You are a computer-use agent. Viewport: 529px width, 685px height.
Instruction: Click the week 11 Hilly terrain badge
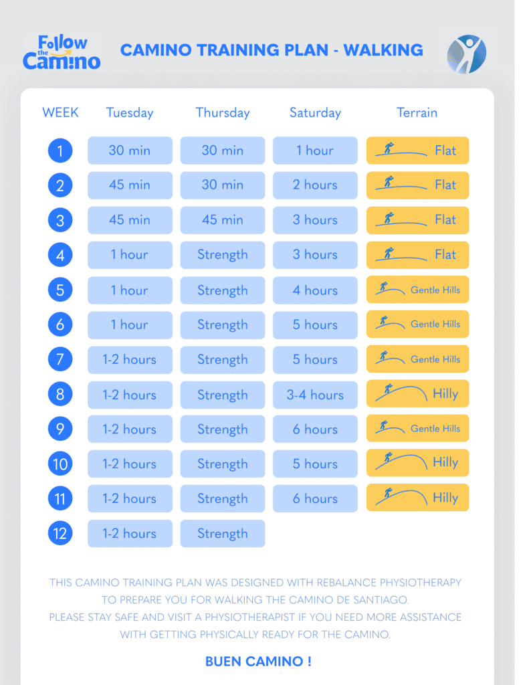pos(417,498)
